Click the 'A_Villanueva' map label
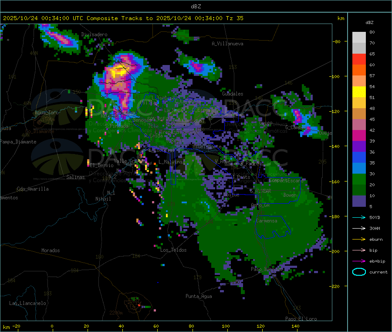The width and height of the screenshot is (392, 332). [x=227, y=44]
